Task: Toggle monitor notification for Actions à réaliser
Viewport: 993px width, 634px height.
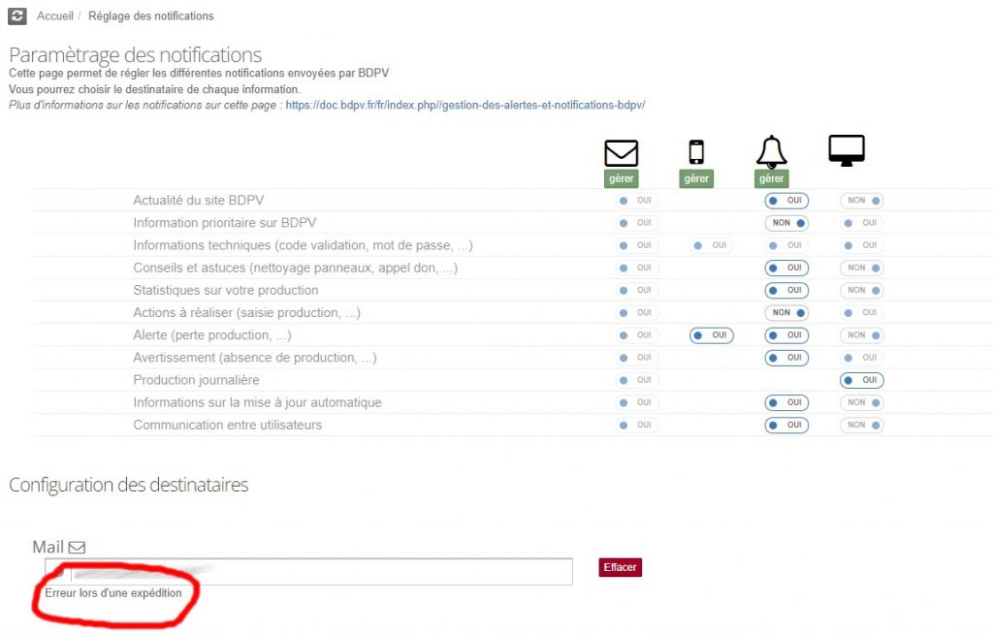Action: (861, 312)
